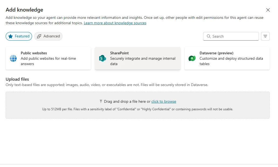This screenshot has width=278, height=167.
Task: Click 'Securely integrate and manage internal data' text
Action: tap(143, 61)
